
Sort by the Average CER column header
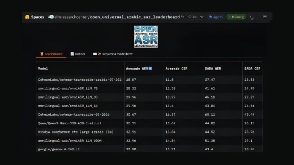[x=176, y=69]
